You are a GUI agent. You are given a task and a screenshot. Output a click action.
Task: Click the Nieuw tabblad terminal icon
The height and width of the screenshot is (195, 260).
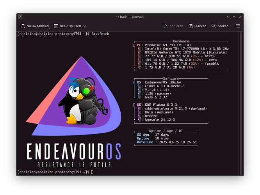point(23,26)
